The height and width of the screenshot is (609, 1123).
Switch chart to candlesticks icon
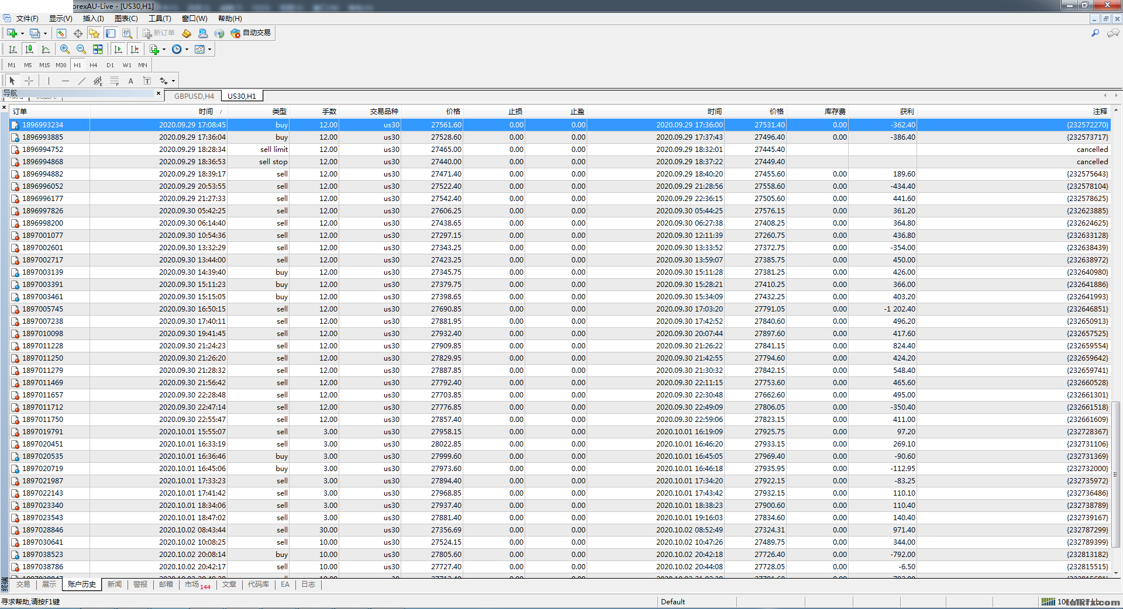point(29,50)
